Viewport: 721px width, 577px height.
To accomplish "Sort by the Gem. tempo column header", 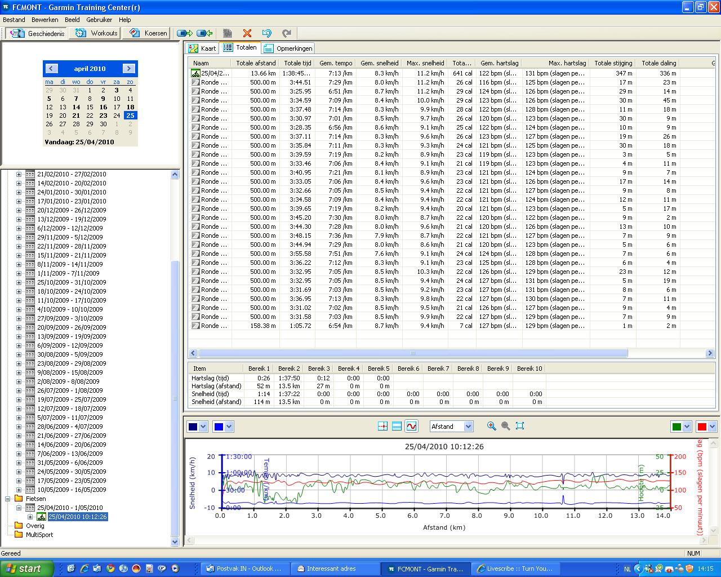I will tap(336, 63).
